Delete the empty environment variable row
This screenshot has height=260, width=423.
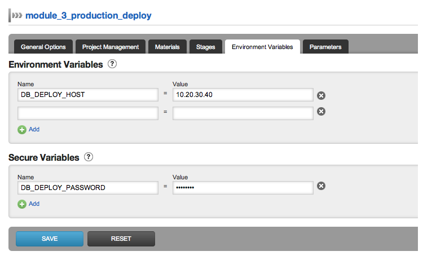321,112
